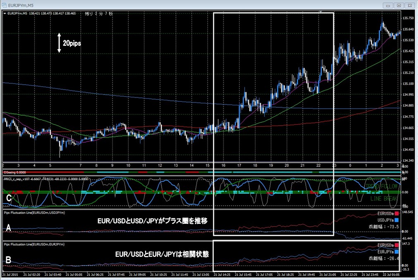The width and height of the screenshot is (418, 280).
Task: Click Pips Fluctuation Line(EURUSDm,EURJPYm) label
Action: point(34,244)
